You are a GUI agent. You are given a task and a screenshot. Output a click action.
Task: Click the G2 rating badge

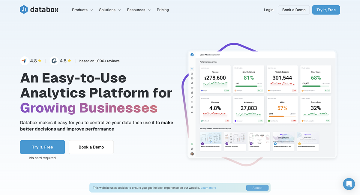point(54,61)
